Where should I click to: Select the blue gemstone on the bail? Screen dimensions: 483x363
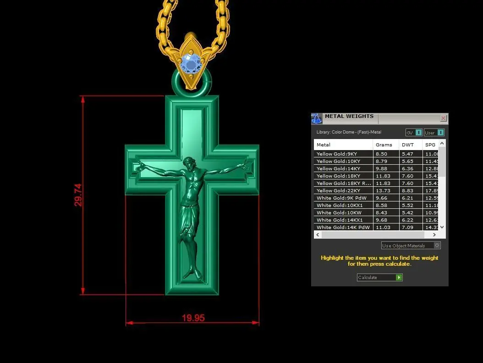(x=191, y=64)
